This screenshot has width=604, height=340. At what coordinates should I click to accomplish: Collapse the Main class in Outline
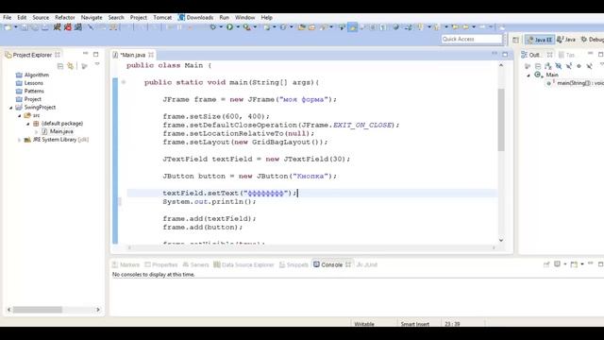tap(528, 76)
